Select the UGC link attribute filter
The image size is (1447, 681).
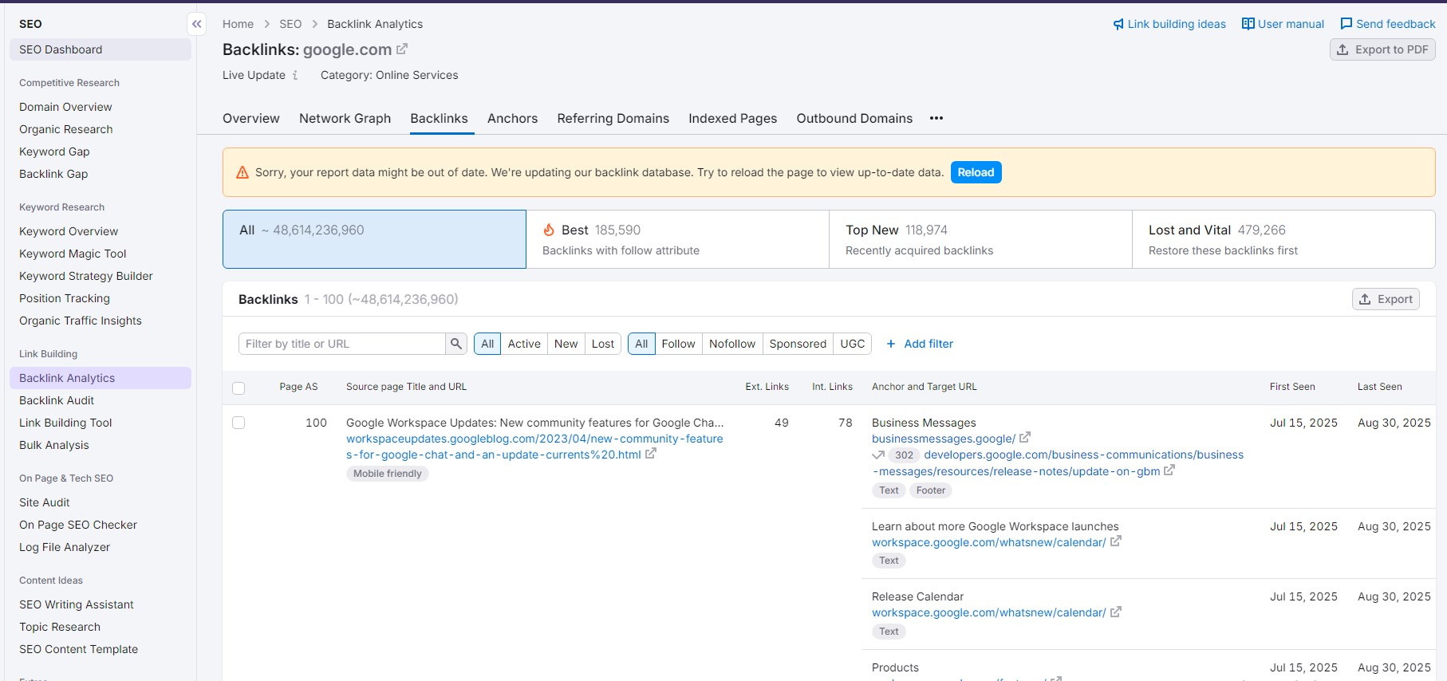(853, 344)
